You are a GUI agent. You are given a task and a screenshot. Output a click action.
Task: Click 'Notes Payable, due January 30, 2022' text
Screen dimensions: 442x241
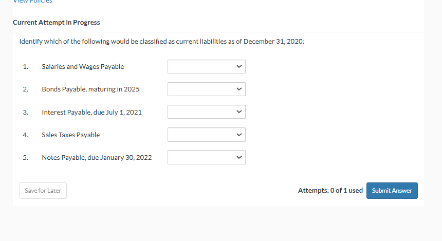point(97,158)
